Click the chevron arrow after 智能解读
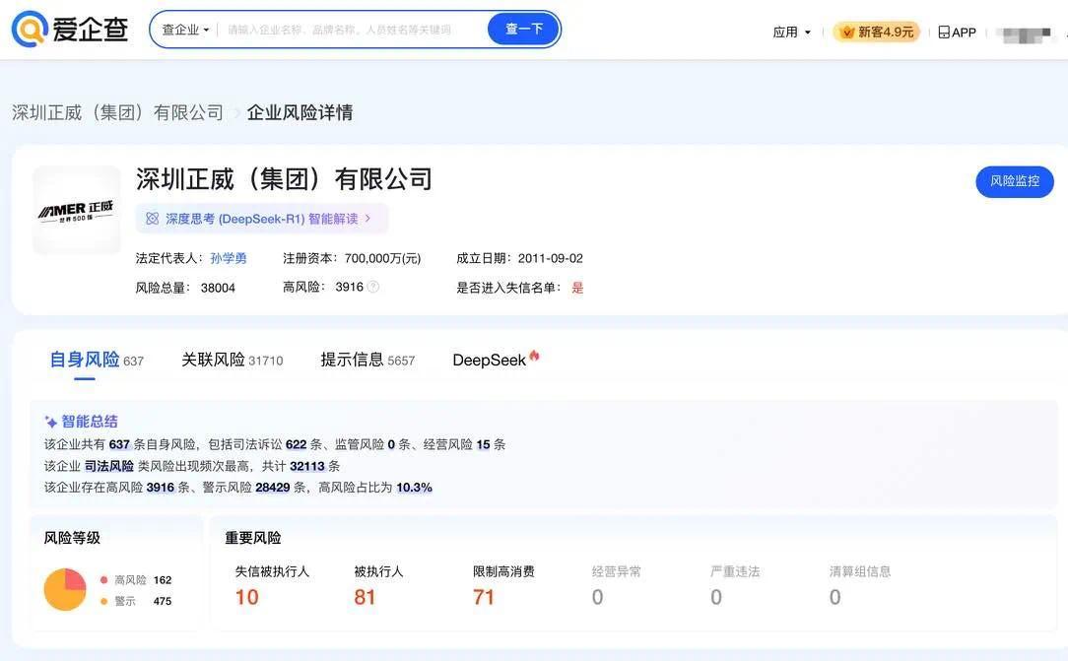 (x=367, y=219)
